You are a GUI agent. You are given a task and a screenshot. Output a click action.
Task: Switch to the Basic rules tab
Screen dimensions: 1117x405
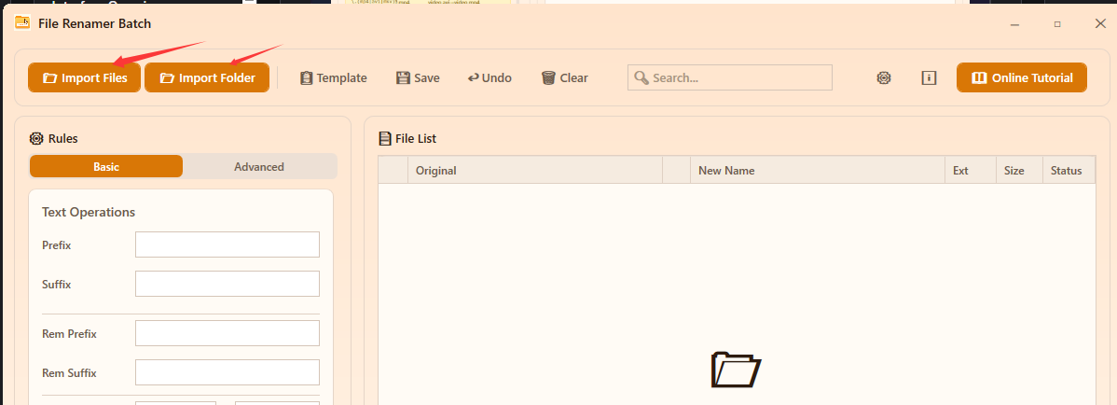click(106, 167)
